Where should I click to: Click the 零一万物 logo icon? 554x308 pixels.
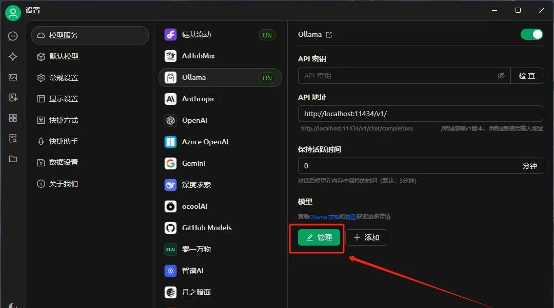(171, 250)
